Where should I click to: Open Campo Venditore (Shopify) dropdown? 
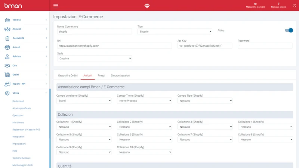pyautogui.click(x=84, y=100)
